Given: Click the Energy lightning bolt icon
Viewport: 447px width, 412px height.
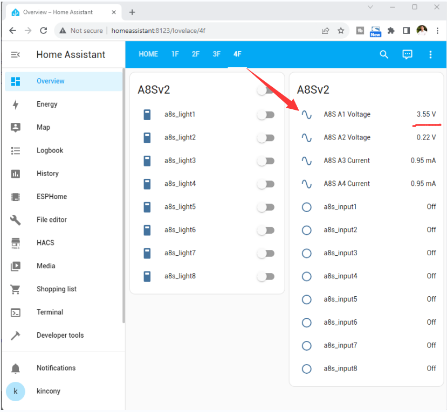Looking at the screenshot, I should (16, 104).
